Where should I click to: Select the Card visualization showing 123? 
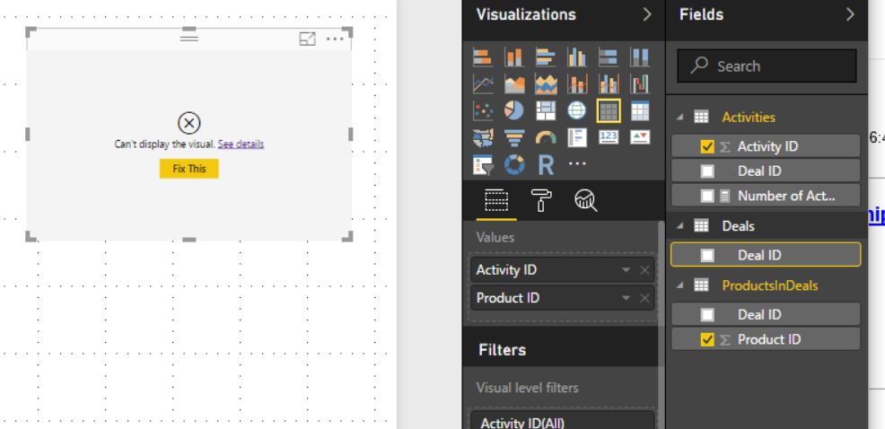(609, 137)
